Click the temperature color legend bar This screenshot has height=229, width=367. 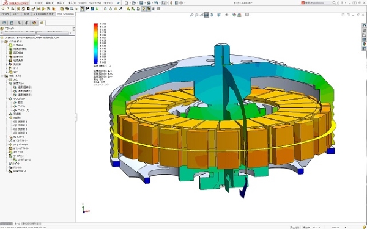coord(96,44)
